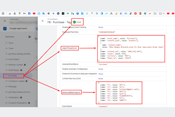Click the Google tags found label

click(18, 28)
